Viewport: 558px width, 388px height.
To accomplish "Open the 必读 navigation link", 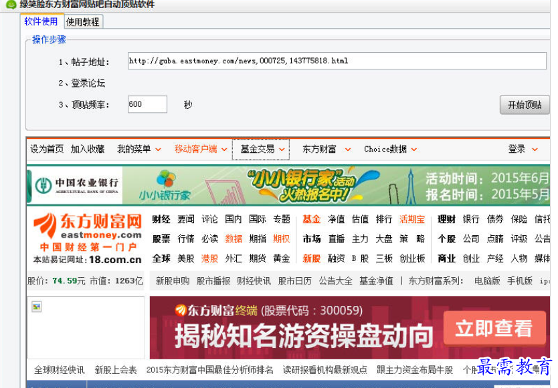I will (209, 239).
